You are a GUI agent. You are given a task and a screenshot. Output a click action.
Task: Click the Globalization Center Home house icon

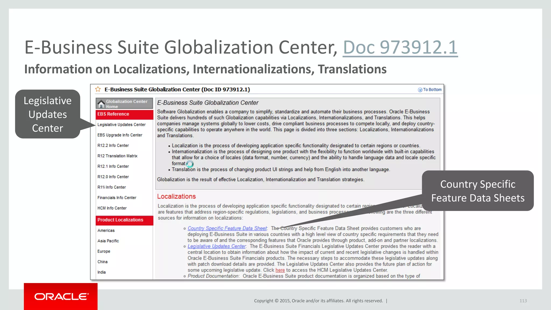(x=101, y=104)
